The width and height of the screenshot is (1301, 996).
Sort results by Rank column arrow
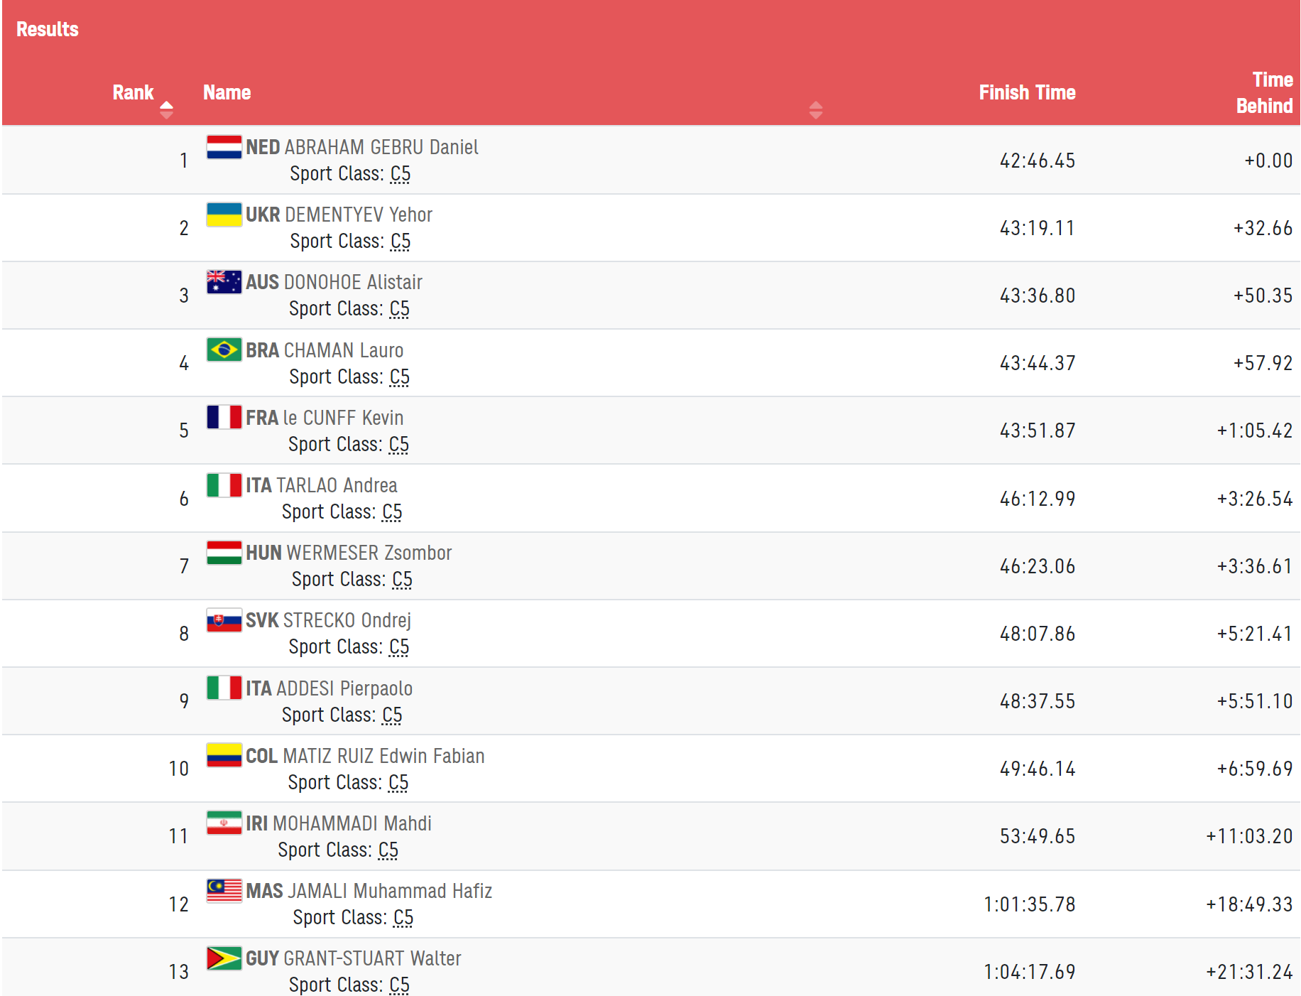tap(166, 109)
